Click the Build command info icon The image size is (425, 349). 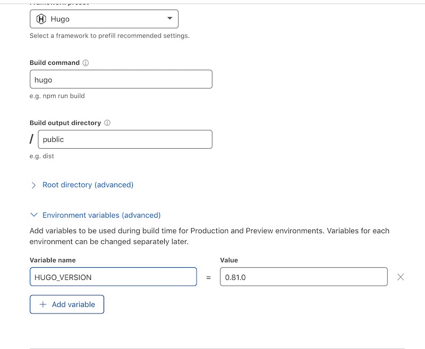tap(86, 63)
